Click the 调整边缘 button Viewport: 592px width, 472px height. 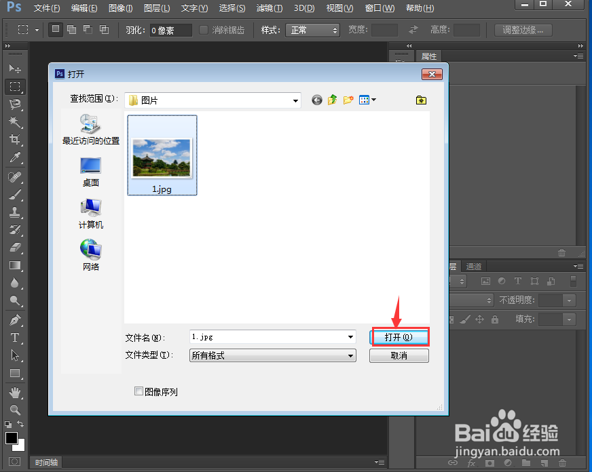(523, 30)
